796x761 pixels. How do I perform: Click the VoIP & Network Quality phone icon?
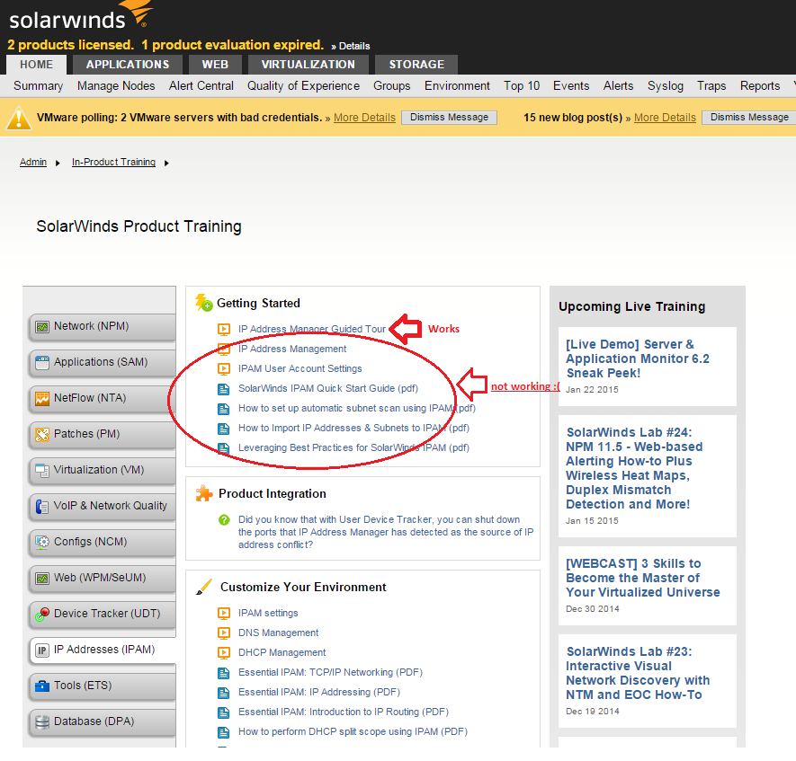(x=42, y=507)
